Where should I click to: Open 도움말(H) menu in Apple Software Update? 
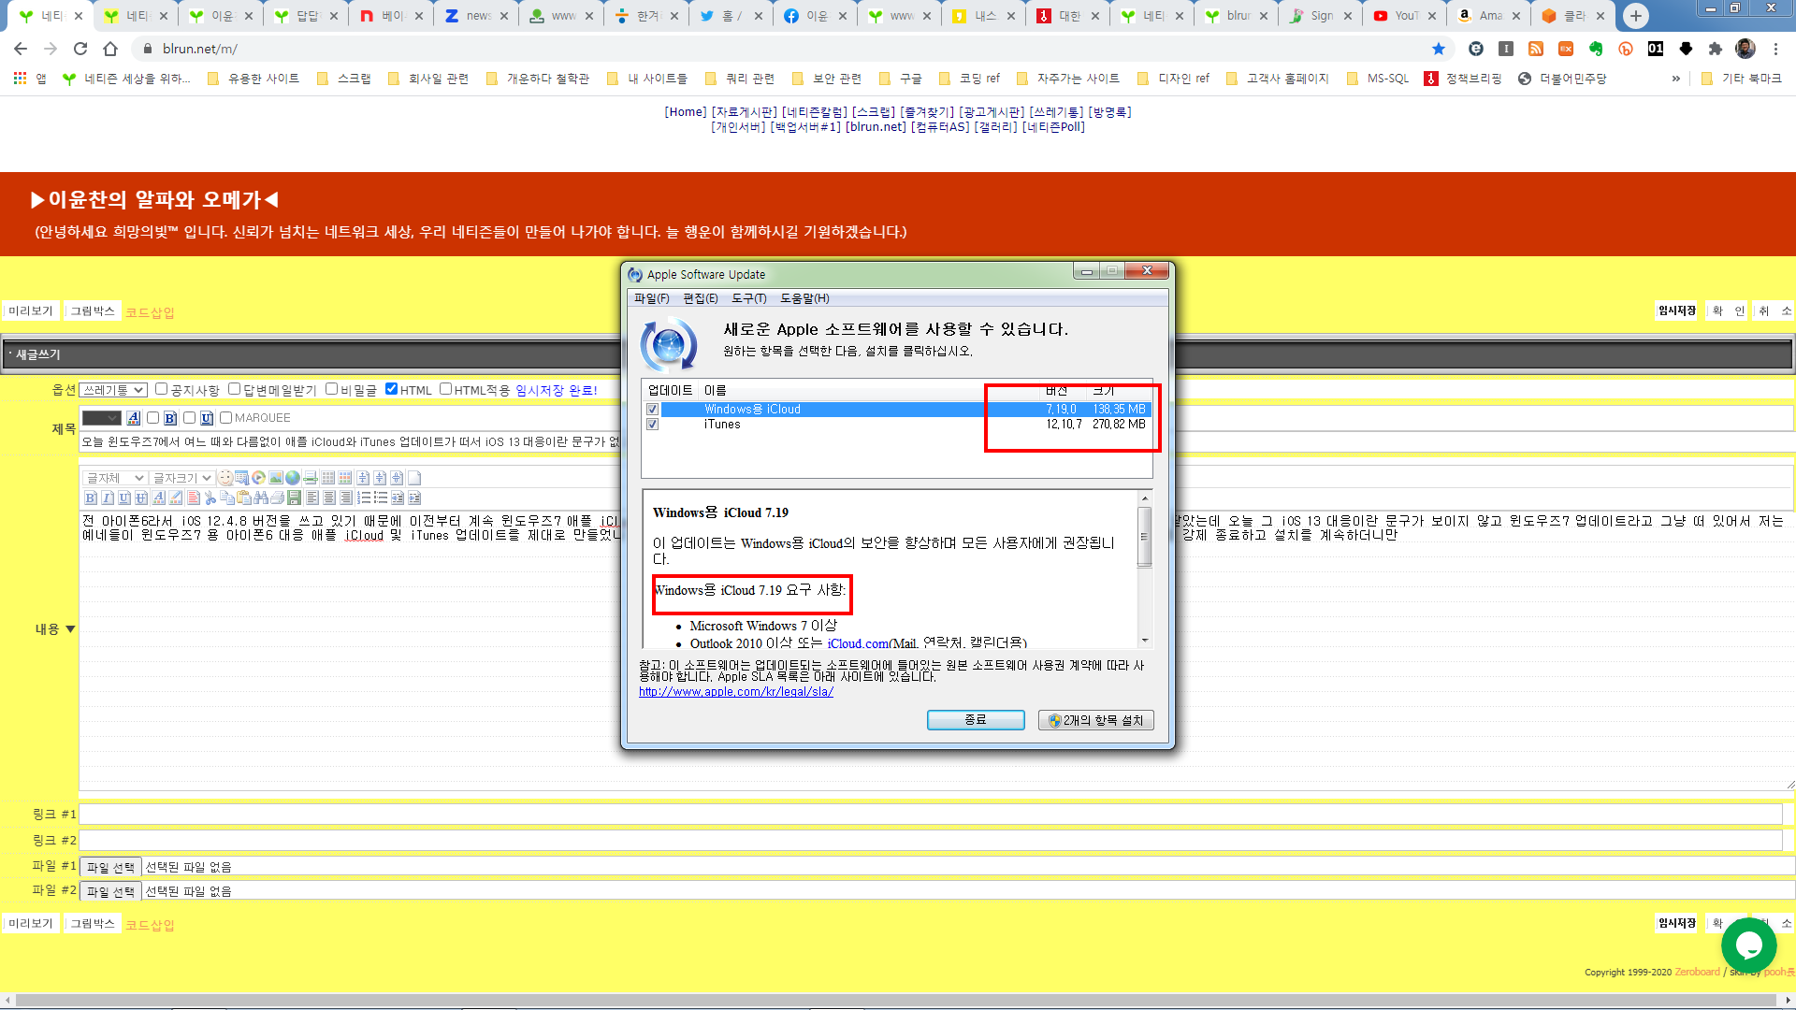(804, 298)
